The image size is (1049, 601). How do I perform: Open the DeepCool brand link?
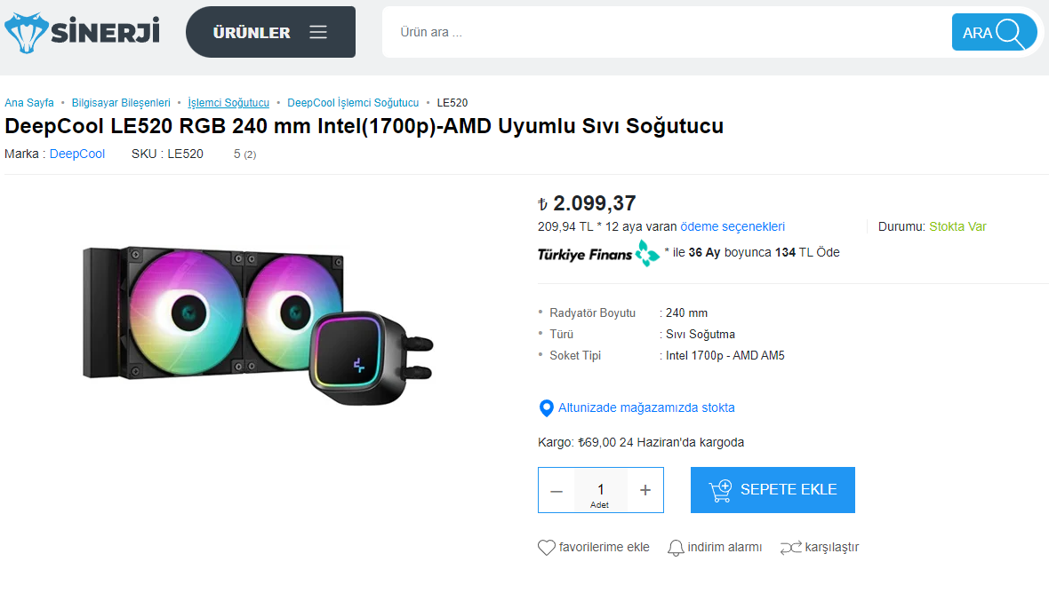click(77, 154)
